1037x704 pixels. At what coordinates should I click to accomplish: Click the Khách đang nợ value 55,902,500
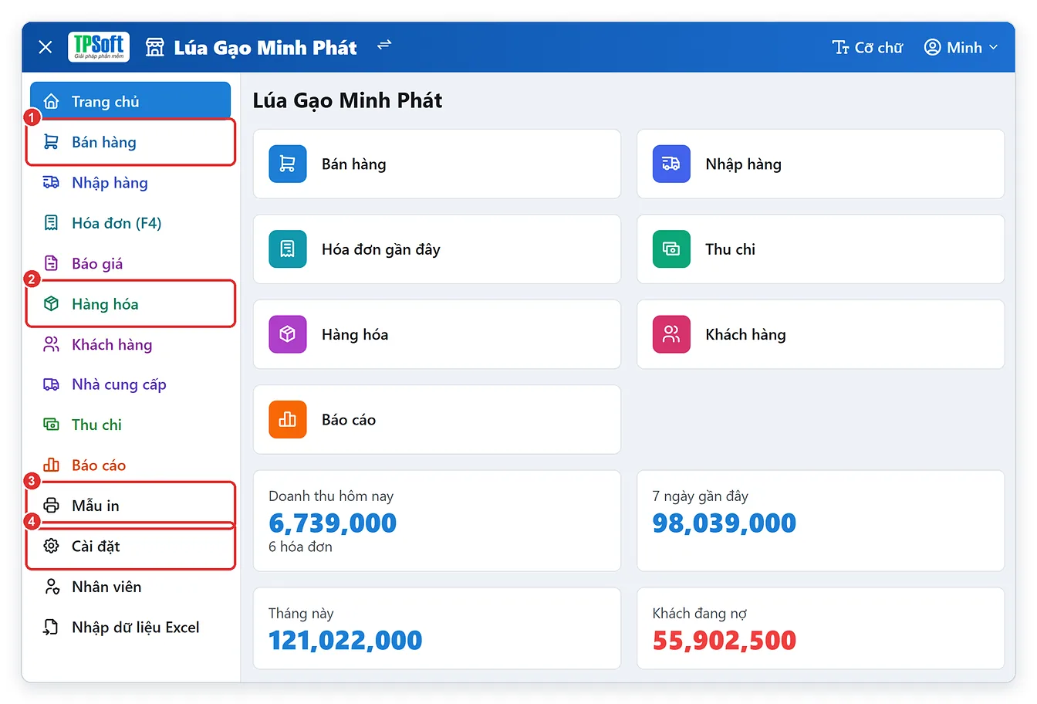724,640
